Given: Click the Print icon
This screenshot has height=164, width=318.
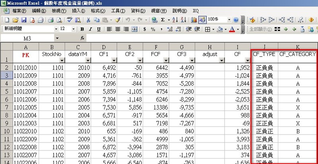Looking at the screenshot, I should pos(50,20).
